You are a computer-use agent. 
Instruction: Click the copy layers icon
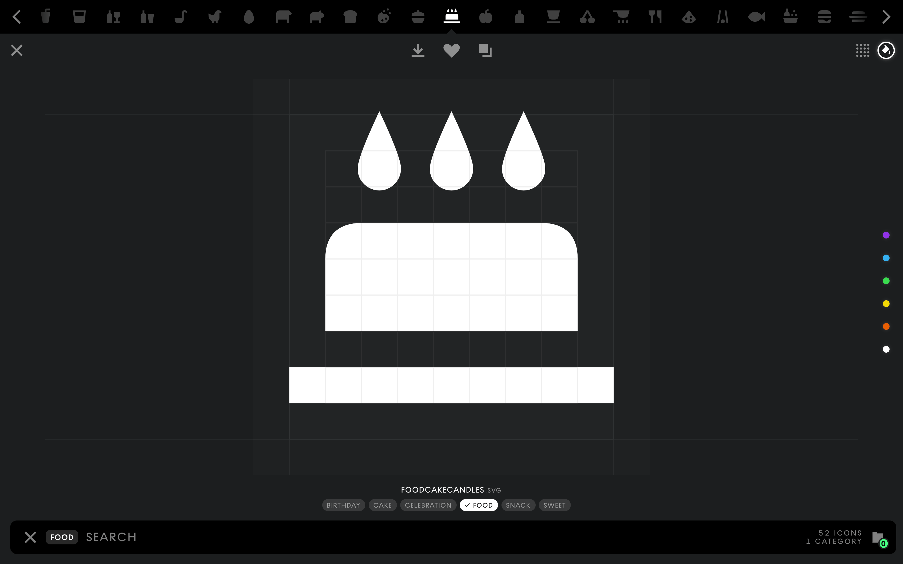485,50
